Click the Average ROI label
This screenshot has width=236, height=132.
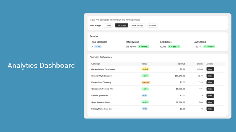coord(200,42)
